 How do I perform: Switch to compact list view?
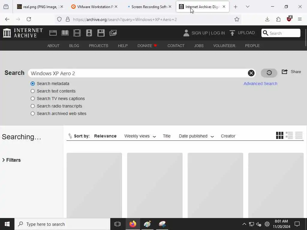[x=299, y=135]
